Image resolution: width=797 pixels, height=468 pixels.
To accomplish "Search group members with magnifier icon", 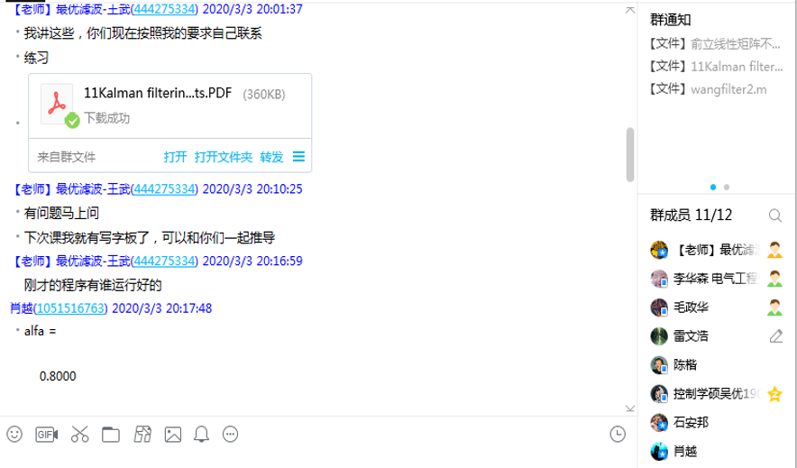I will click(774, 216).
